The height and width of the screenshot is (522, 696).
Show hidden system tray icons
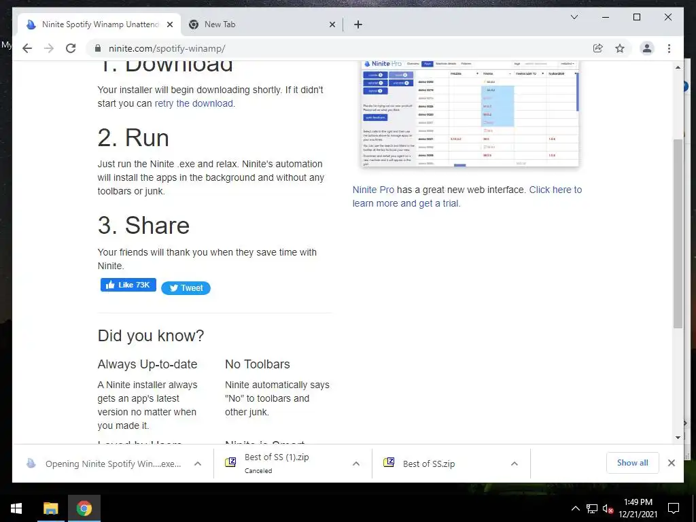[x=575, y=508]
